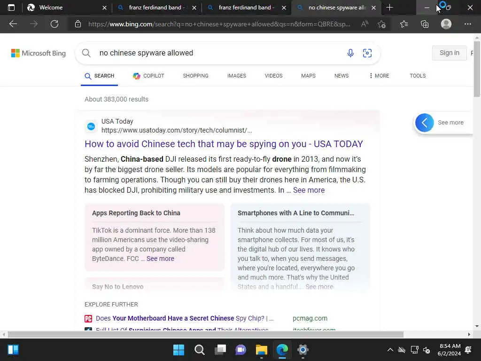Click the Sign in button
The image size is (481, 361).
click(x=450, y=53)
